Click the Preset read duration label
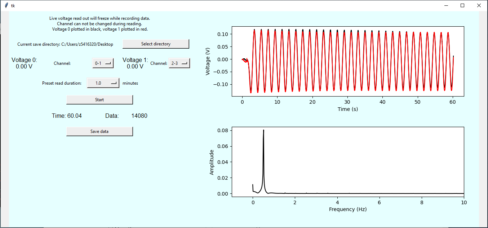 coord(62,83)
